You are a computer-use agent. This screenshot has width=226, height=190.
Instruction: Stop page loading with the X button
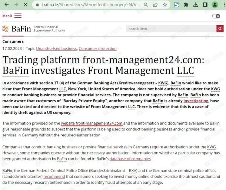pos(26,4)
